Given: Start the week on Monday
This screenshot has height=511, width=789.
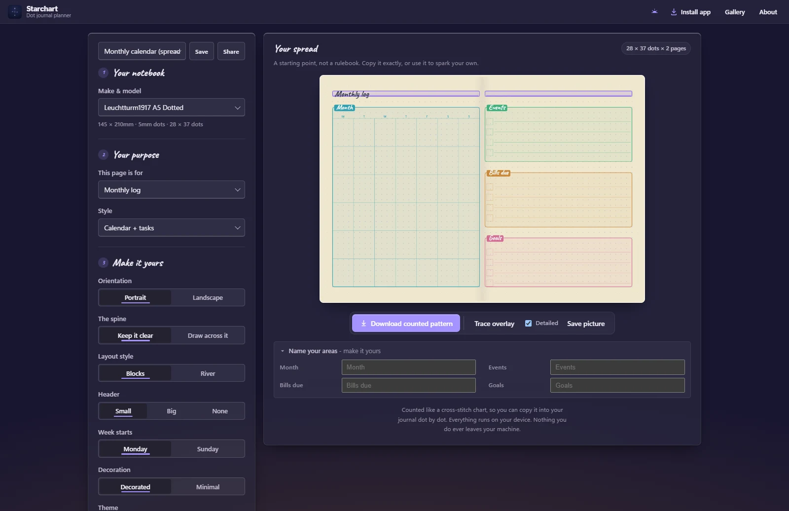Looking at the screenshot, I should tap(135, 449).
